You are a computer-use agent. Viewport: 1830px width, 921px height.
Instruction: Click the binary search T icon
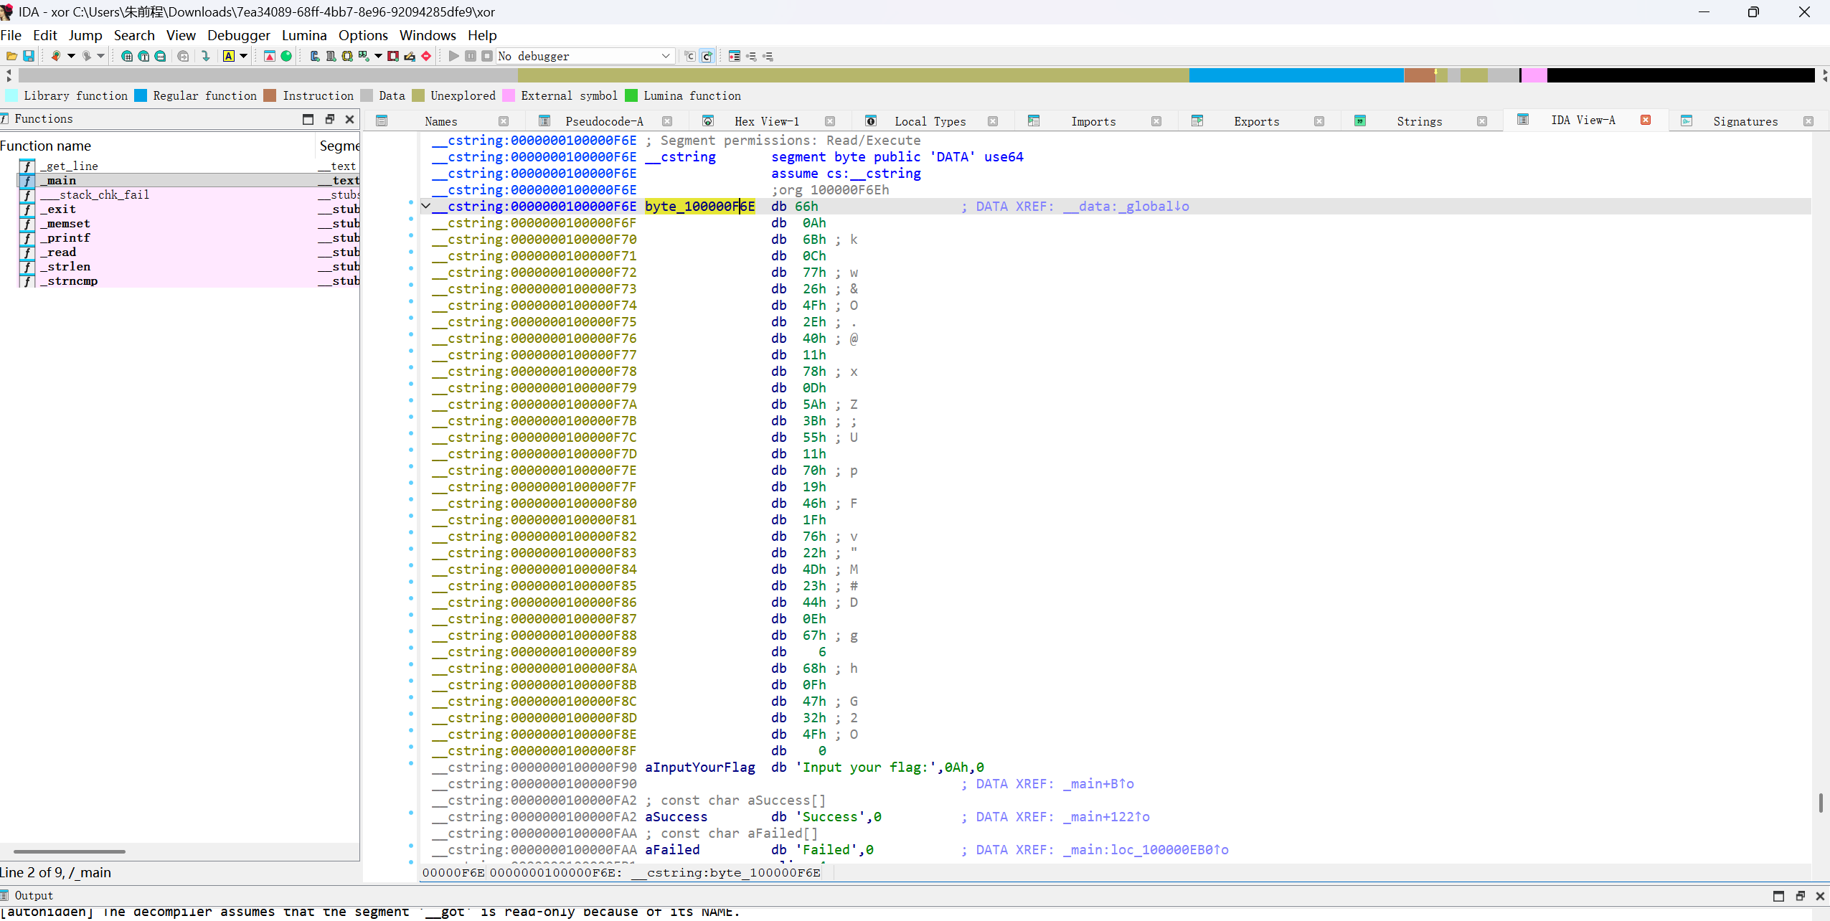(143, 56)
